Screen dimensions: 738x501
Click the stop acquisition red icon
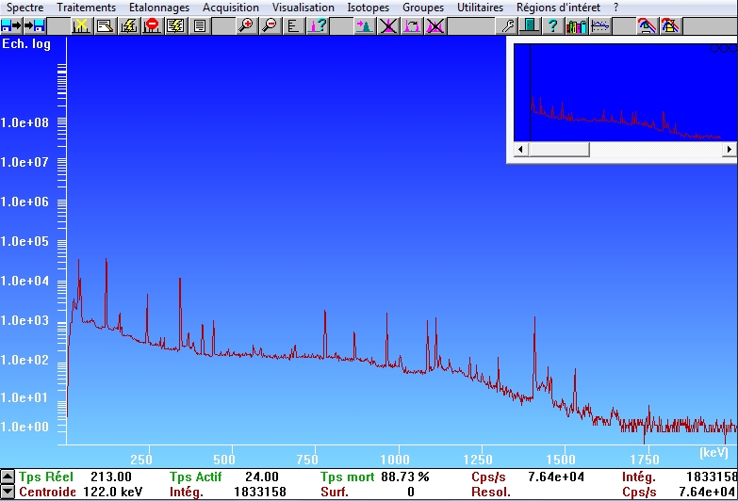coord(152,25)
